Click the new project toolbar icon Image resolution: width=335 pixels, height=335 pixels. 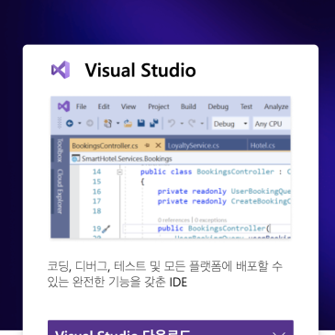pyautogui.click(x=107, y=123)
